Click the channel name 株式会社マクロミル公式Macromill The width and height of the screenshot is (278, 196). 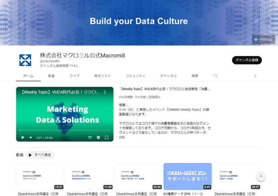coord(82,56)
